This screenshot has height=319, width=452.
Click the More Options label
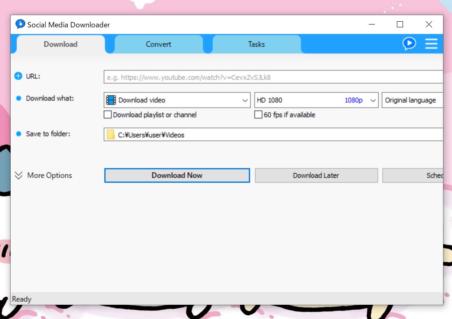pyautogui.click(x=49, y=175)
